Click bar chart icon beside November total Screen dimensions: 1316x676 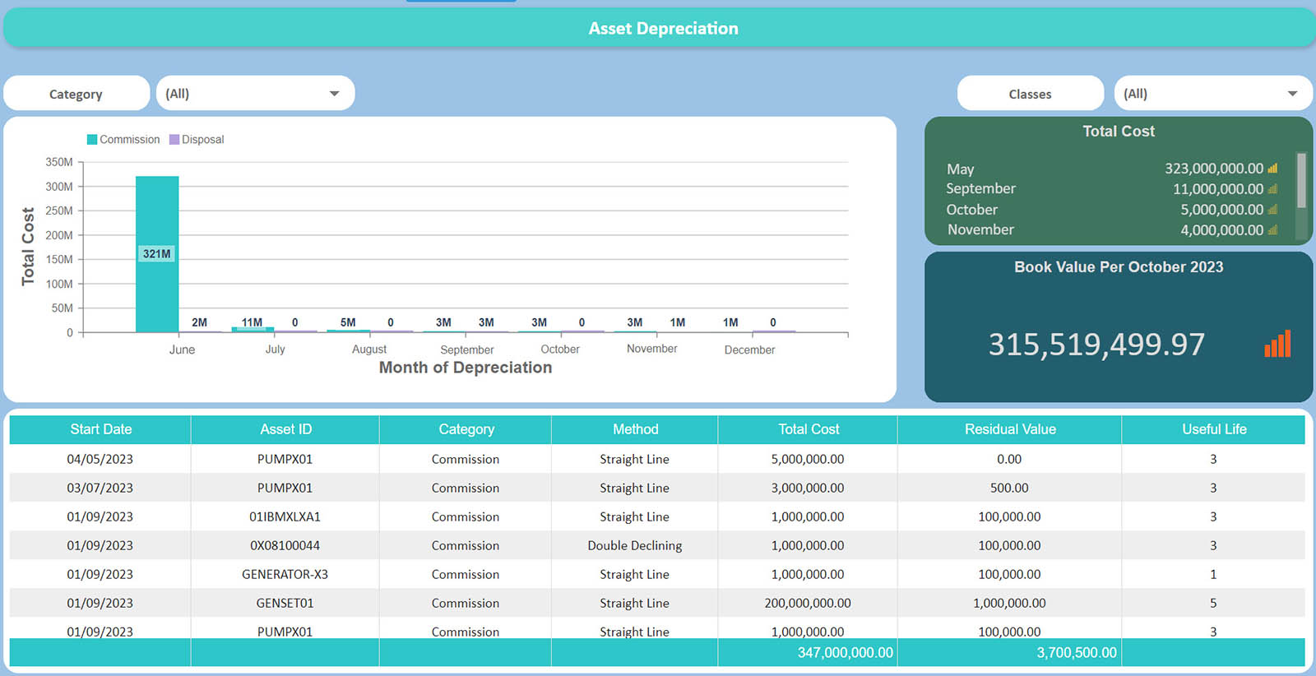(x=1272, y=230)
